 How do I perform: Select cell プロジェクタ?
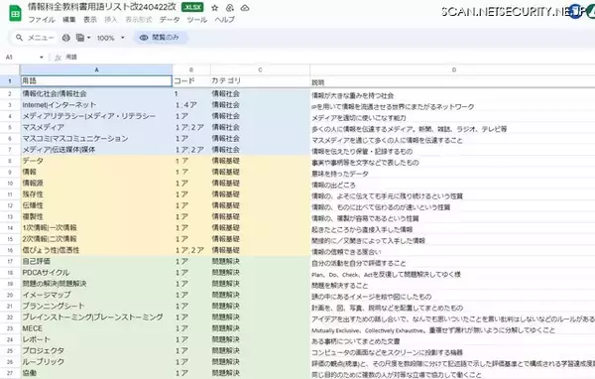click(96, 350)
